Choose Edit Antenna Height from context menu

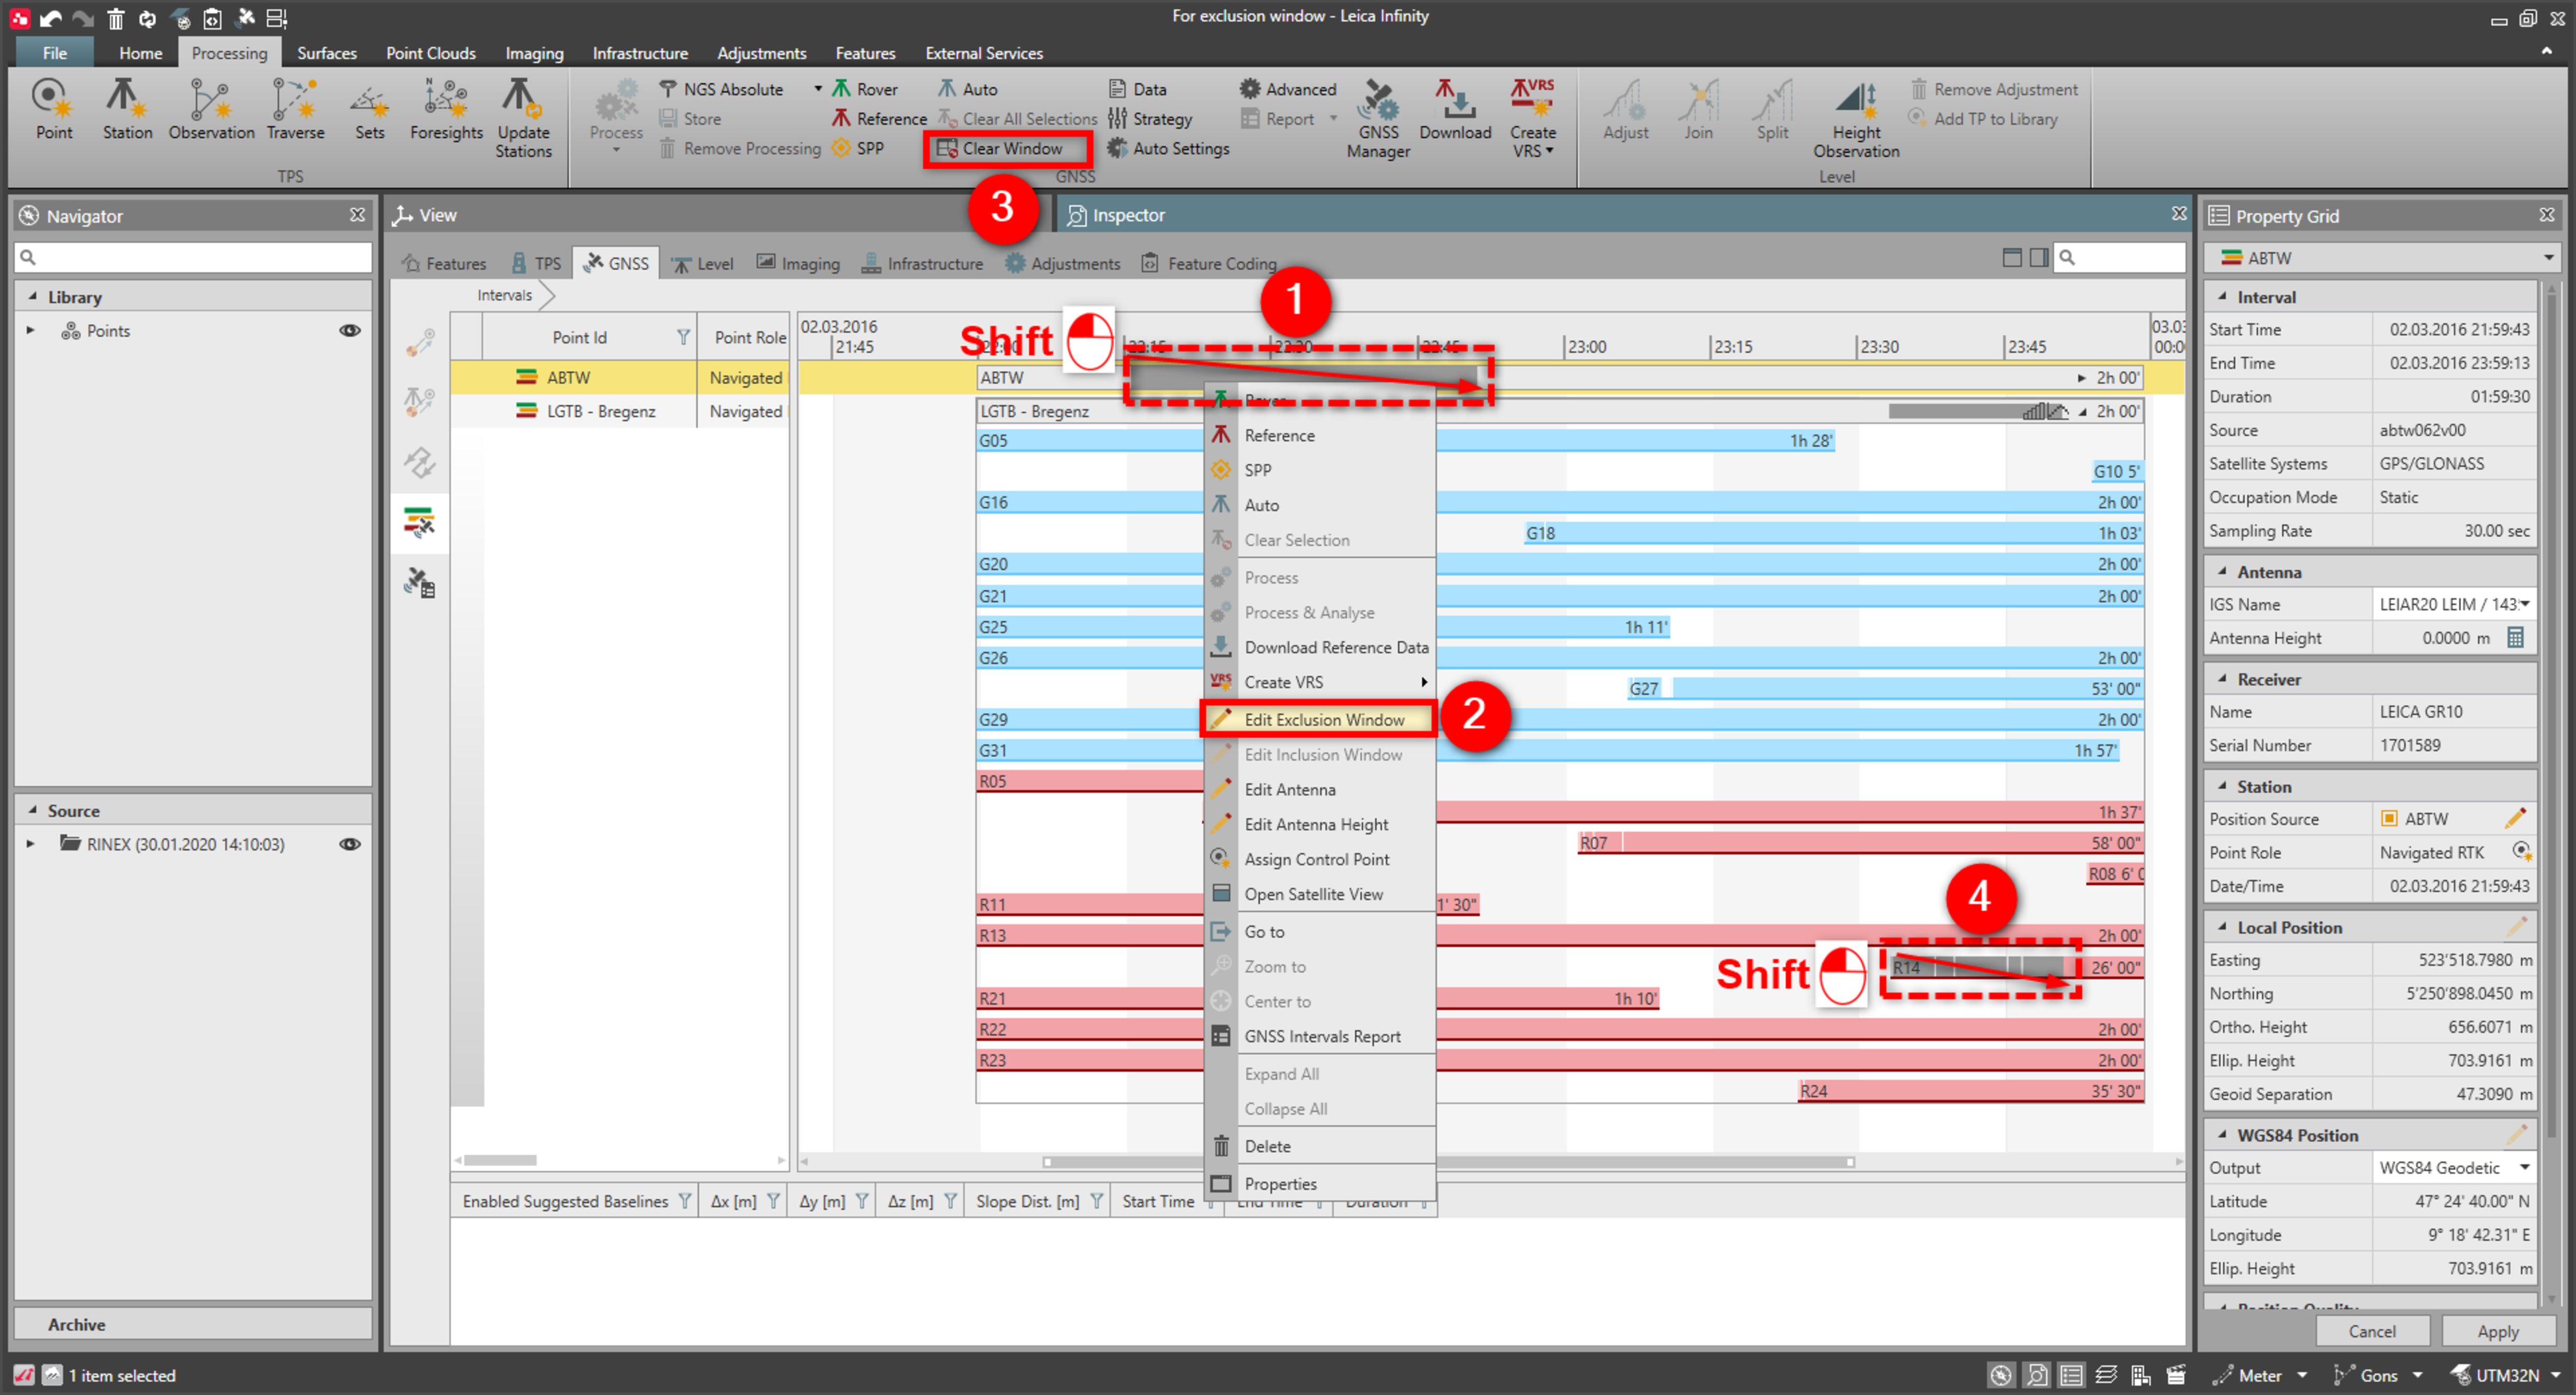(x=1319, y=824)
